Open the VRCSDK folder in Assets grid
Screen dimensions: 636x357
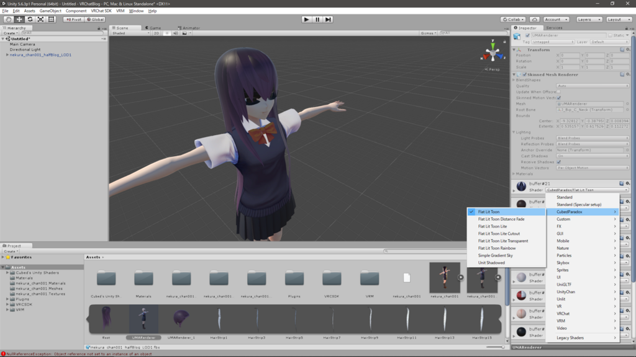point(332,278)
